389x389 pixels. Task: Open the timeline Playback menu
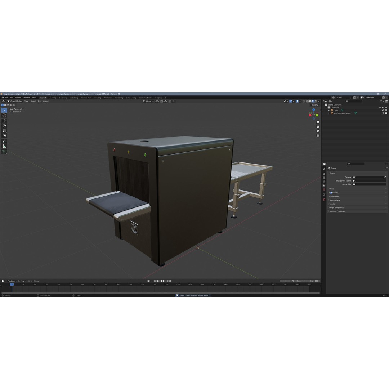12,281
